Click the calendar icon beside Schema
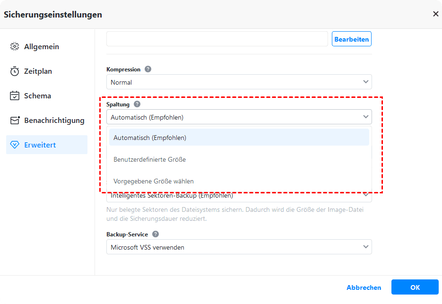This screenshot has width=442, height=304. click(x=15, y=96)
